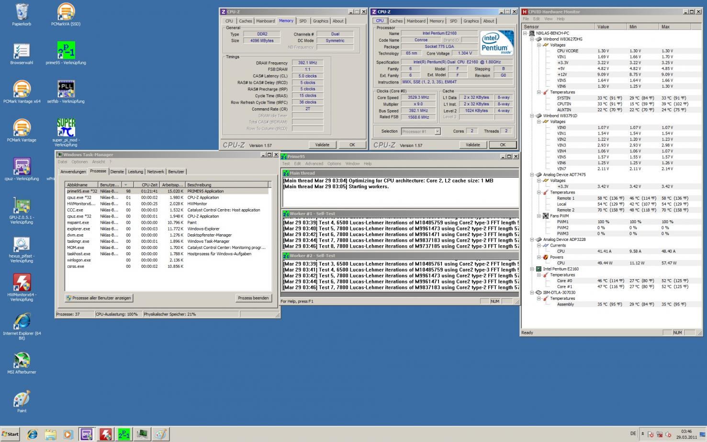Open Windows Explorer folder taskbar icon
The image size is (707, 442).
coord(50,434)
